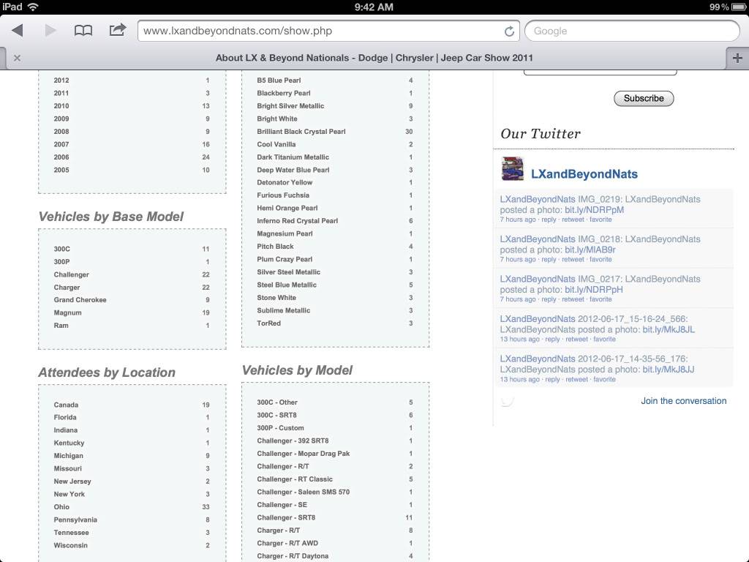
Task: Click the Magnum base model row
Action: (x=132, y=312)
